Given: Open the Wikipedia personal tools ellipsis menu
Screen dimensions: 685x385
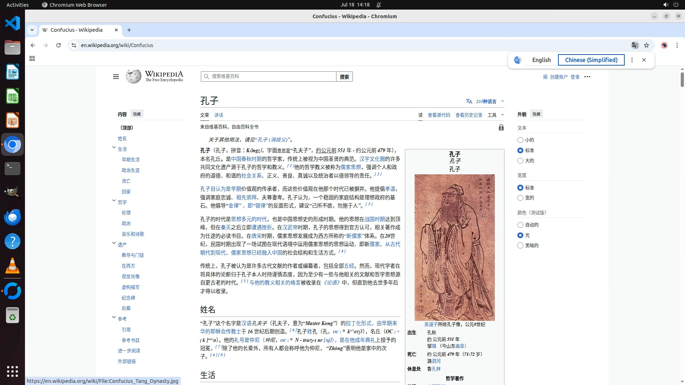Looking at the screenshot, I should pyautogui.click(x=587, y=77).
